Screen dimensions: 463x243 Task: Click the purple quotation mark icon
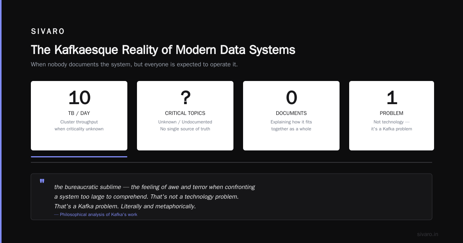click(x=42, y=181)
